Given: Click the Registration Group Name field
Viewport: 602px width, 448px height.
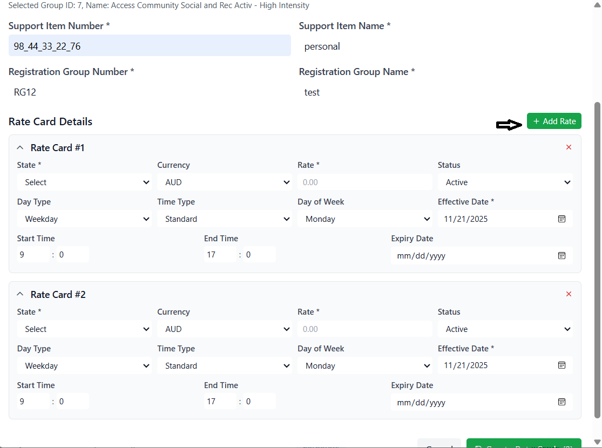Looking at the screenshot, I should click(440, 92).
